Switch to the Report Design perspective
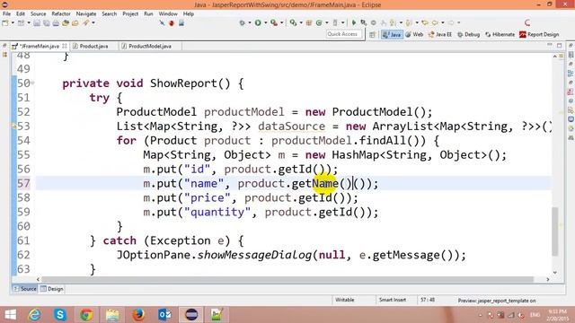575x323 pixels. pyautogui.click(x=539, y=34)
